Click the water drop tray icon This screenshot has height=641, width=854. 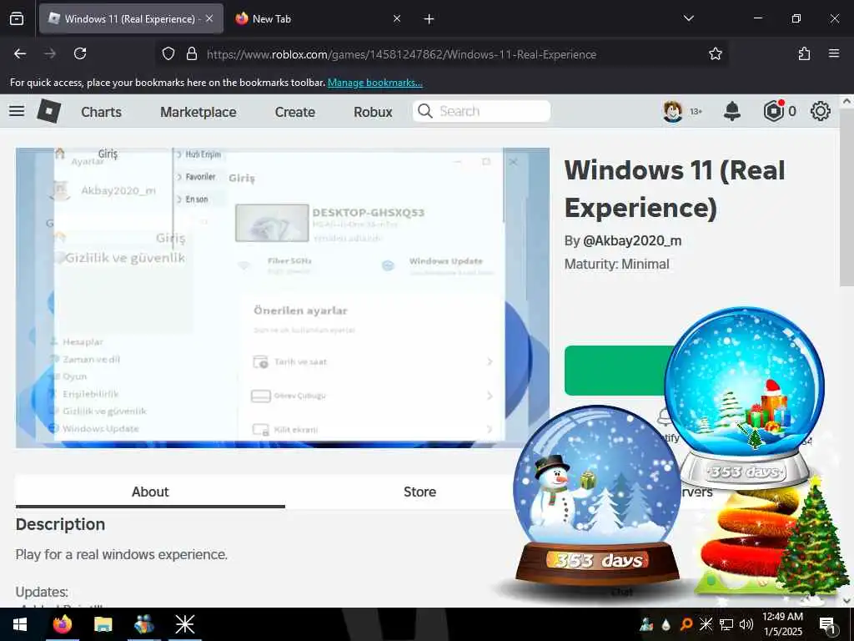tap(666, 625)
